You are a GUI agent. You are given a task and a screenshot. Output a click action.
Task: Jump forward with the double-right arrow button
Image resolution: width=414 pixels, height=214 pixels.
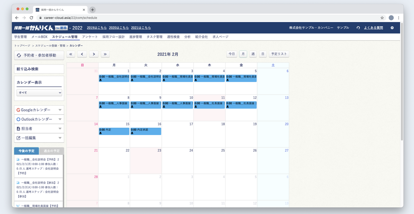105,54
